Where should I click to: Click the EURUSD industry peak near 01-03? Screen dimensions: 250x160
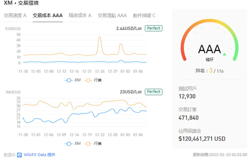121,44
